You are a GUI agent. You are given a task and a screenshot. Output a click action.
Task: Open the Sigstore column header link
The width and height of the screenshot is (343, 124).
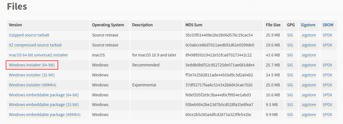point(308,25)
